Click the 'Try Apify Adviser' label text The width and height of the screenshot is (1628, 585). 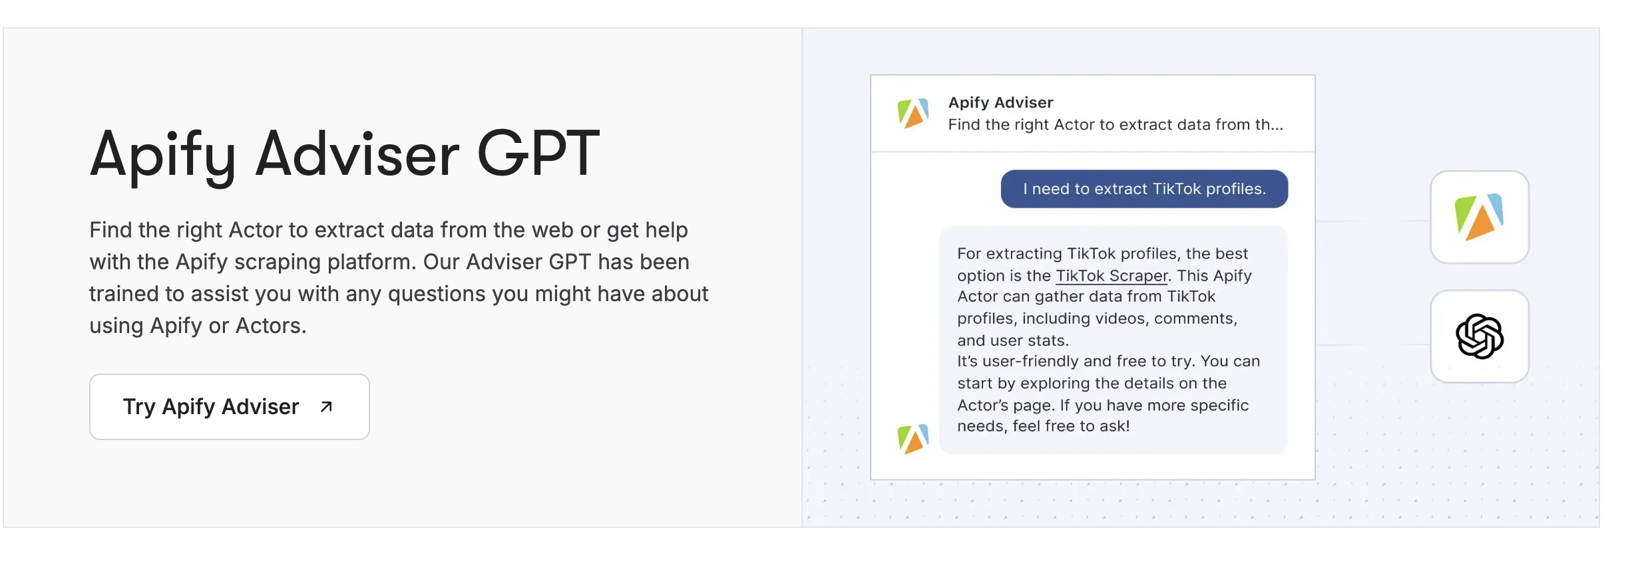[x=211, y=407]
